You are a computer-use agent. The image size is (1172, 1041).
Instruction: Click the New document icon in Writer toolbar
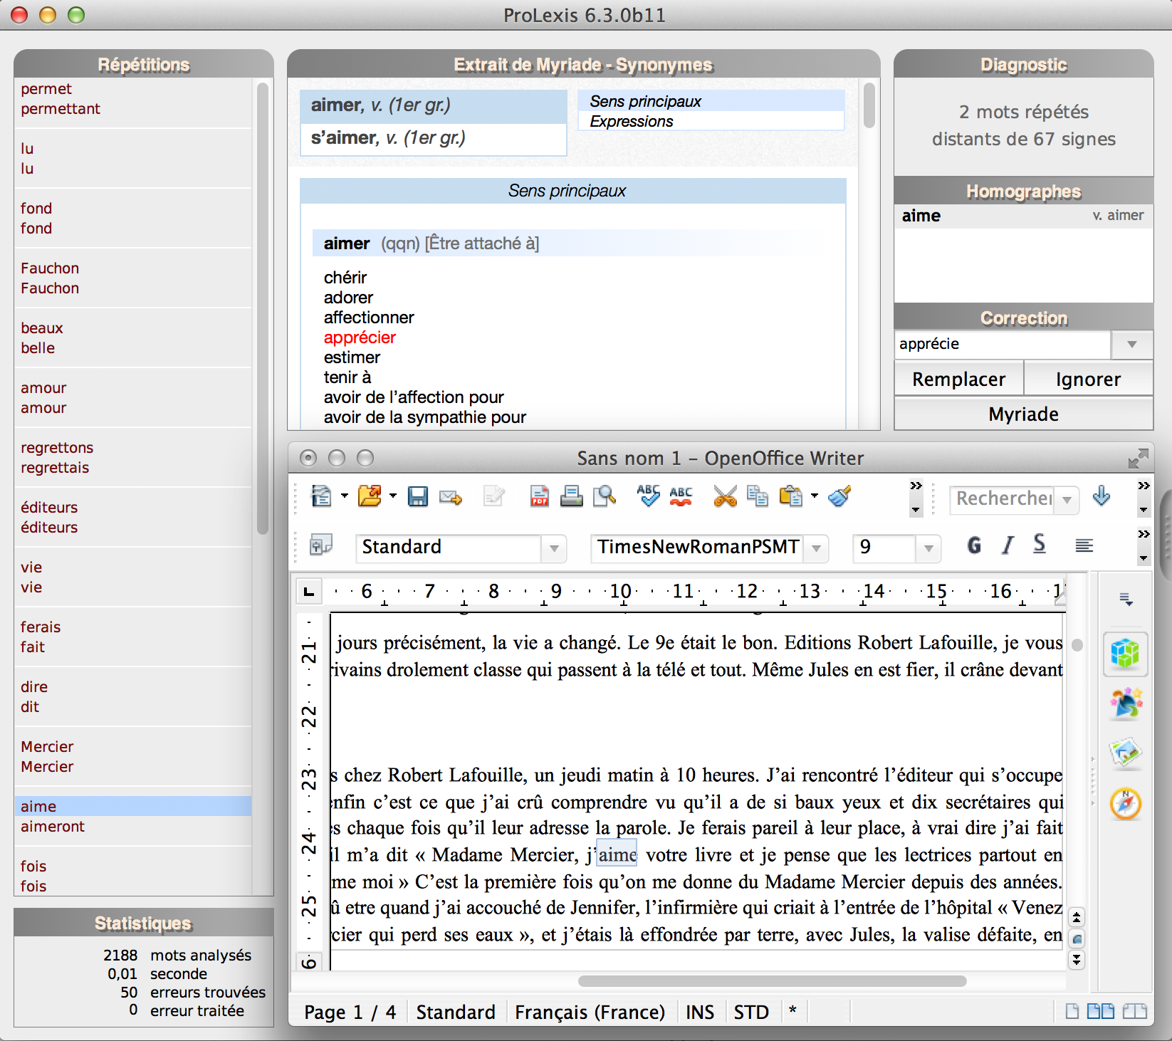tap(321, 496)
